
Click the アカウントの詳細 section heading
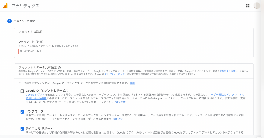coord(30,32)
